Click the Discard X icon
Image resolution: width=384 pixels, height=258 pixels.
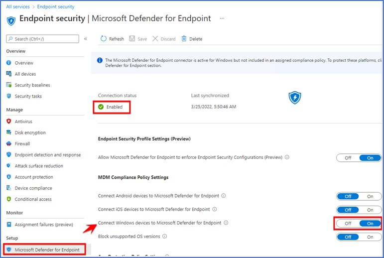point(155,39)
